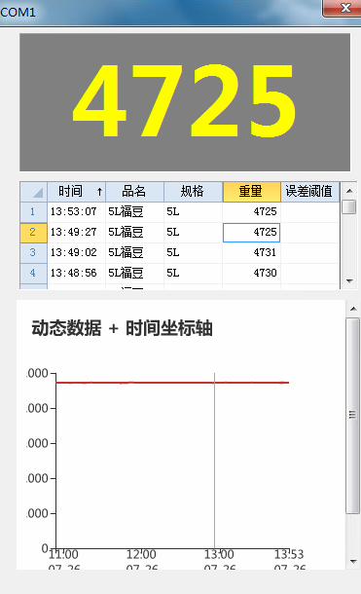Click the weight cell 4731
This screenshot has height=594, width=361.
pyautogui.click(x=252, y=252)
